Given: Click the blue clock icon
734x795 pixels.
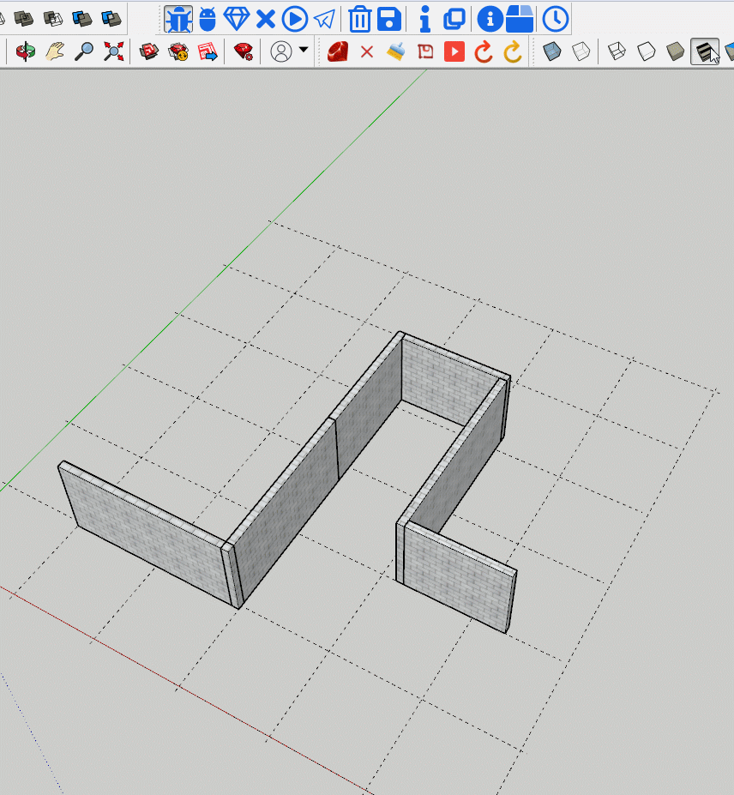Looking at the screenshot, I should (556, 18).
